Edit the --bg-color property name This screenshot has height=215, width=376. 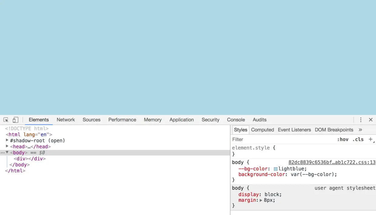(253, 169)
